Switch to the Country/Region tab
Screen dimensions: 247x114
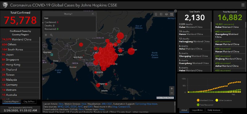click(11, 102)
